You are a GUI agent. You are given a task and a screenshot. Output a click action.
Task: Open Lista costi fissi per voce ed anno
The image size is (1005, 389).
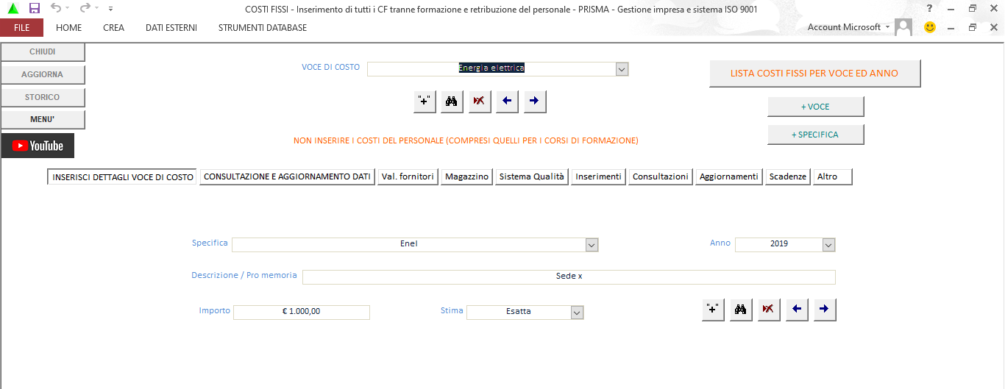coord(814,74)
